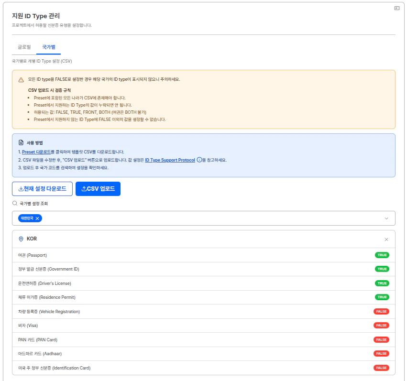Click the 여권 (Passport) row label
The image size is (407, 381).
(x=33, y=255)
